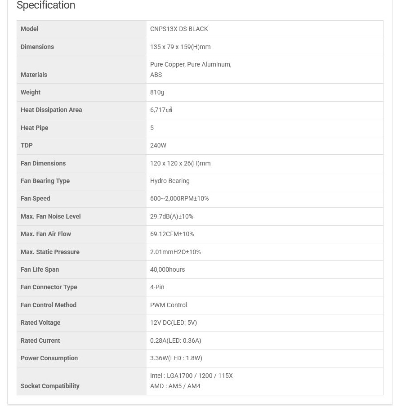Screen dimensions: 397x412
Task: Click the Max. Static Pressure label
Action: [50, 252]
